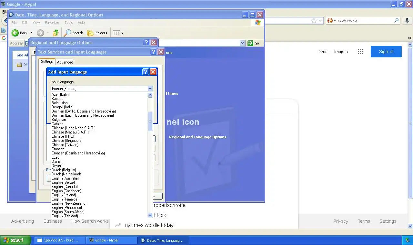Open the Search toolbar button
The width and height of the screenshot is (413, 245).
click(x=74, y=33)
